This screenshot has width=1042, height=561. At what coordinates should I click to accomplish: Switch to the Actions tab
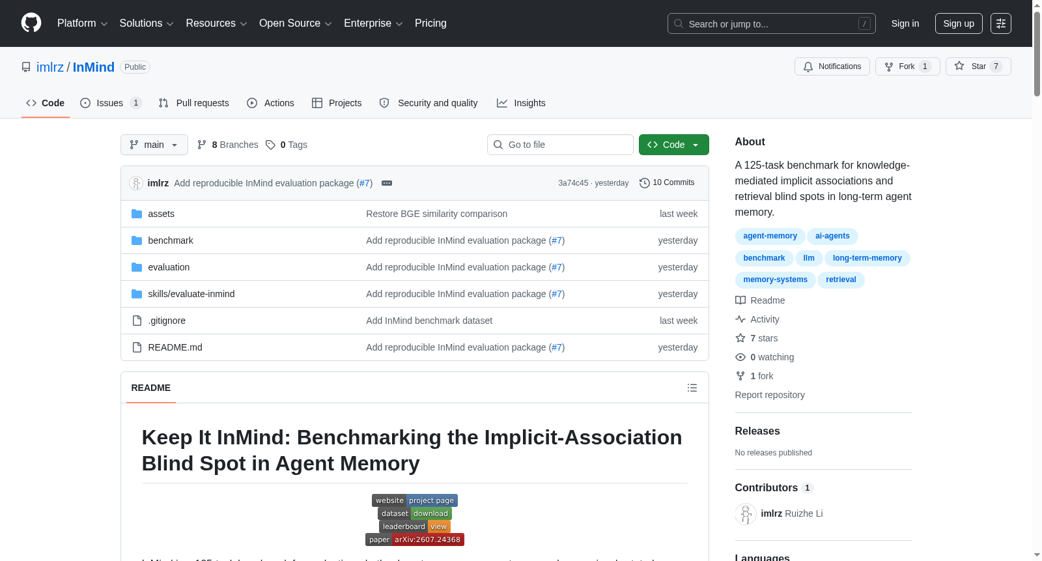[x=270, y=103]
